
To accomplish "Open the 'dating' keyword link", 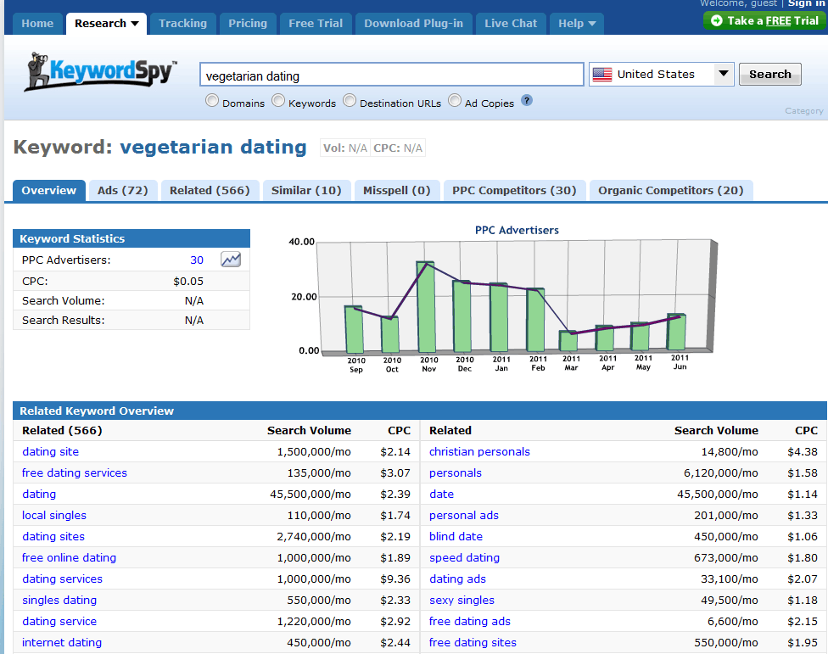I will (39, 495).
